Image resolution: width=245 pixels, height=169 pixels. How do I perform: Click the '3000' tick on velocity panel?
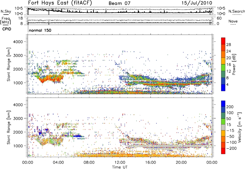pyautogui.click(x=18, y=118)
